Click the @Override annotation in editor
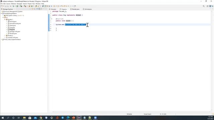 coord(60,19)
